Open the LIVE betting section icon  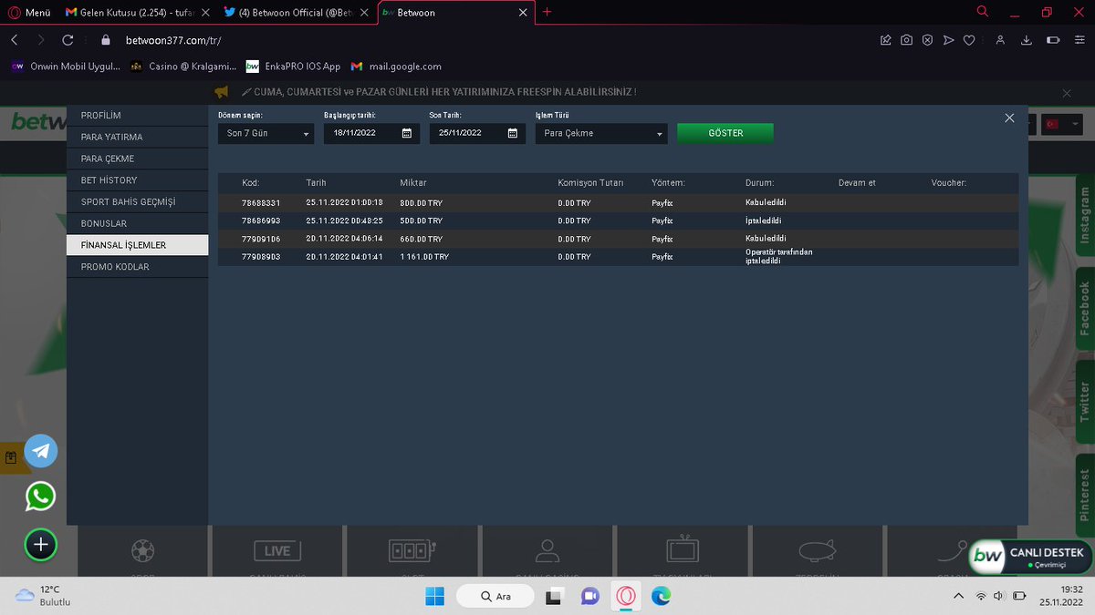point(277,550)
